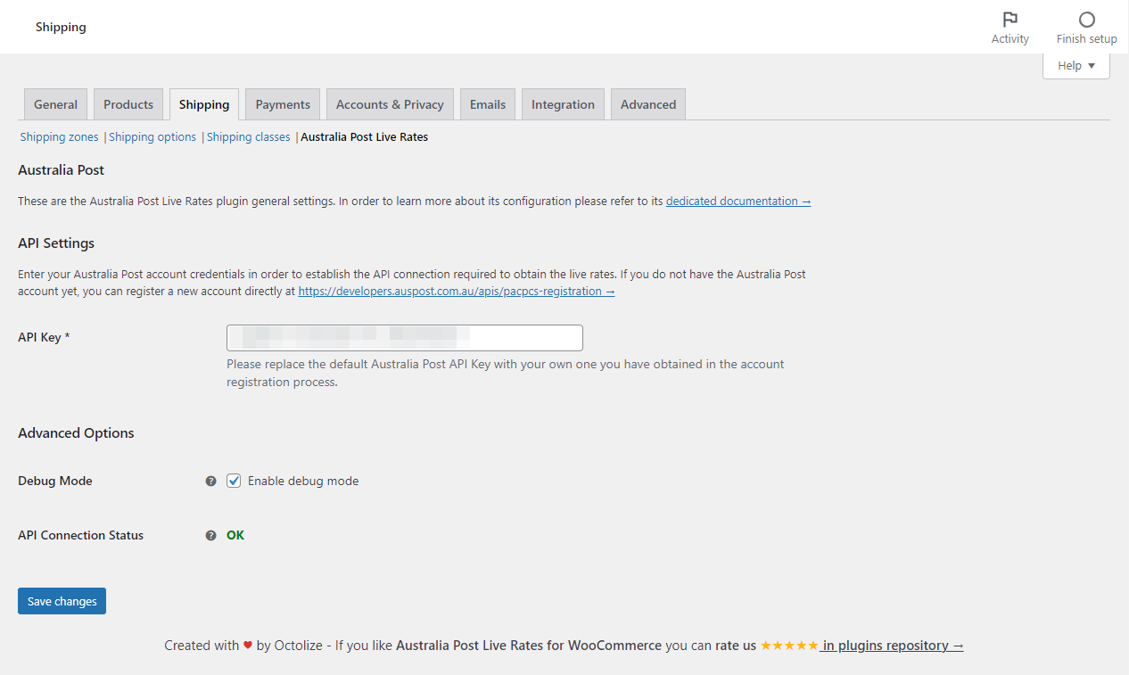Switch to the General tab

(x=55, y=104)
